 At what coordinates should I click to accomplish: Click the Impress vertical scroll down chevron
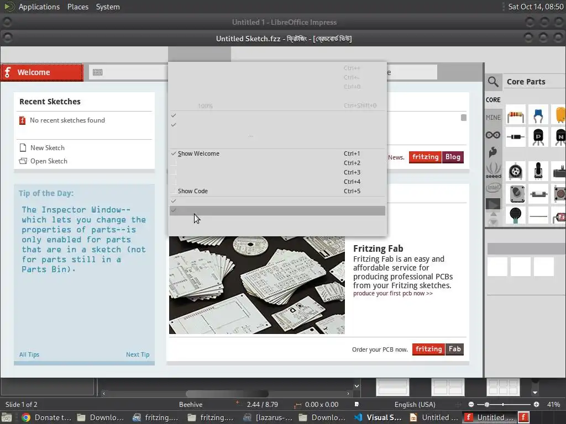(357, 386)
